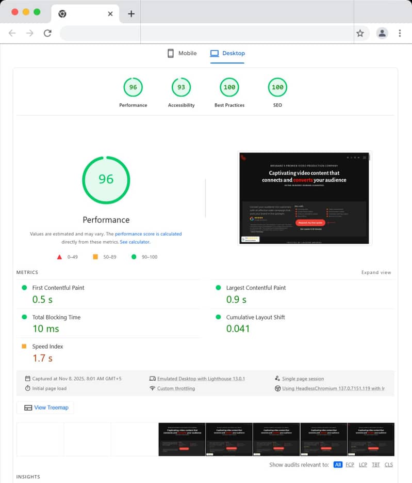Click the orange square 50–89 legend icon
Viewport: 412px width, 483px height.
pyautogui.click(x=95, y=257)
